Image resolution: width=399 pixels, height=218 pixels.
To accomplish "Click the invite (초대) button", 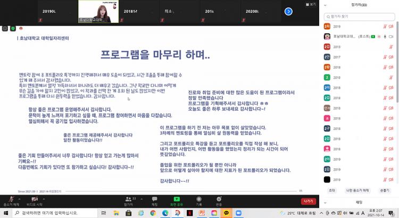I will 332,189.
